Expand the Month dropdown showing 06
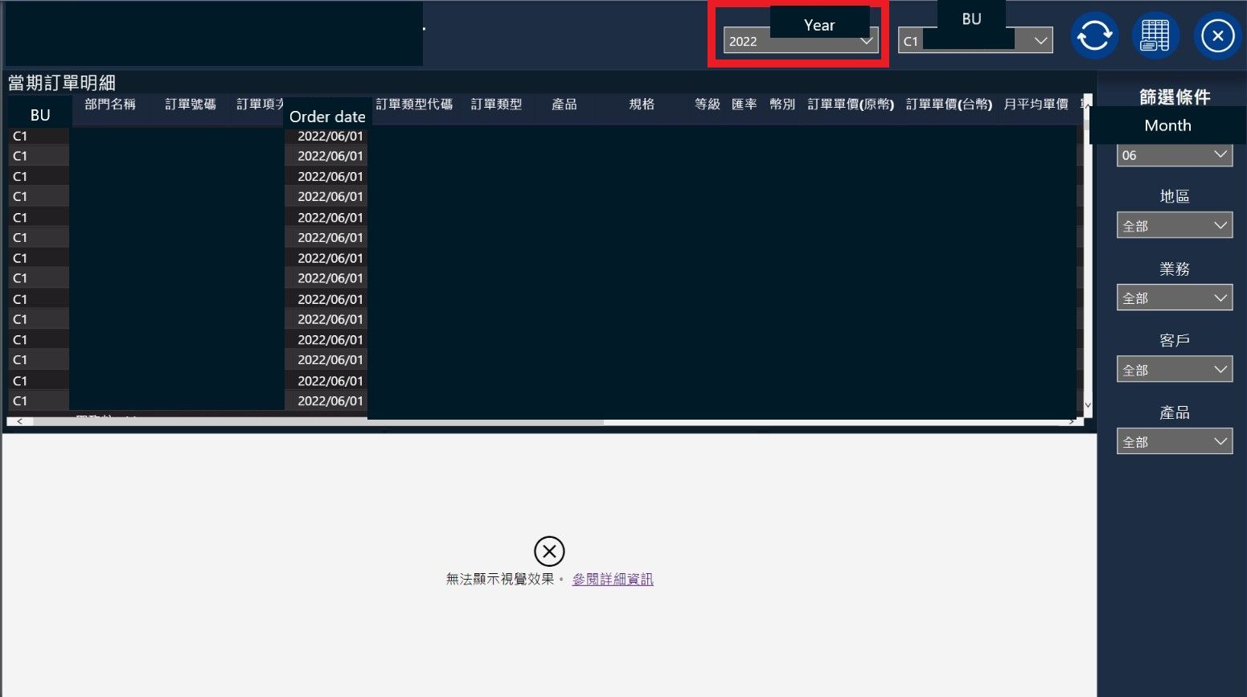Viewport: 1247px width, 697px height. click(x=1174, y=155)
